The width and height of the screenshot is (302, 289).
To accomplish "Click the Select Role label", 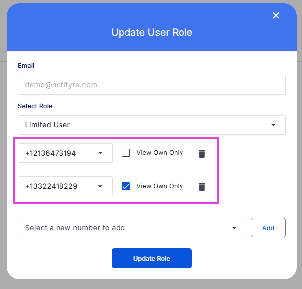I will coord(35,106).
